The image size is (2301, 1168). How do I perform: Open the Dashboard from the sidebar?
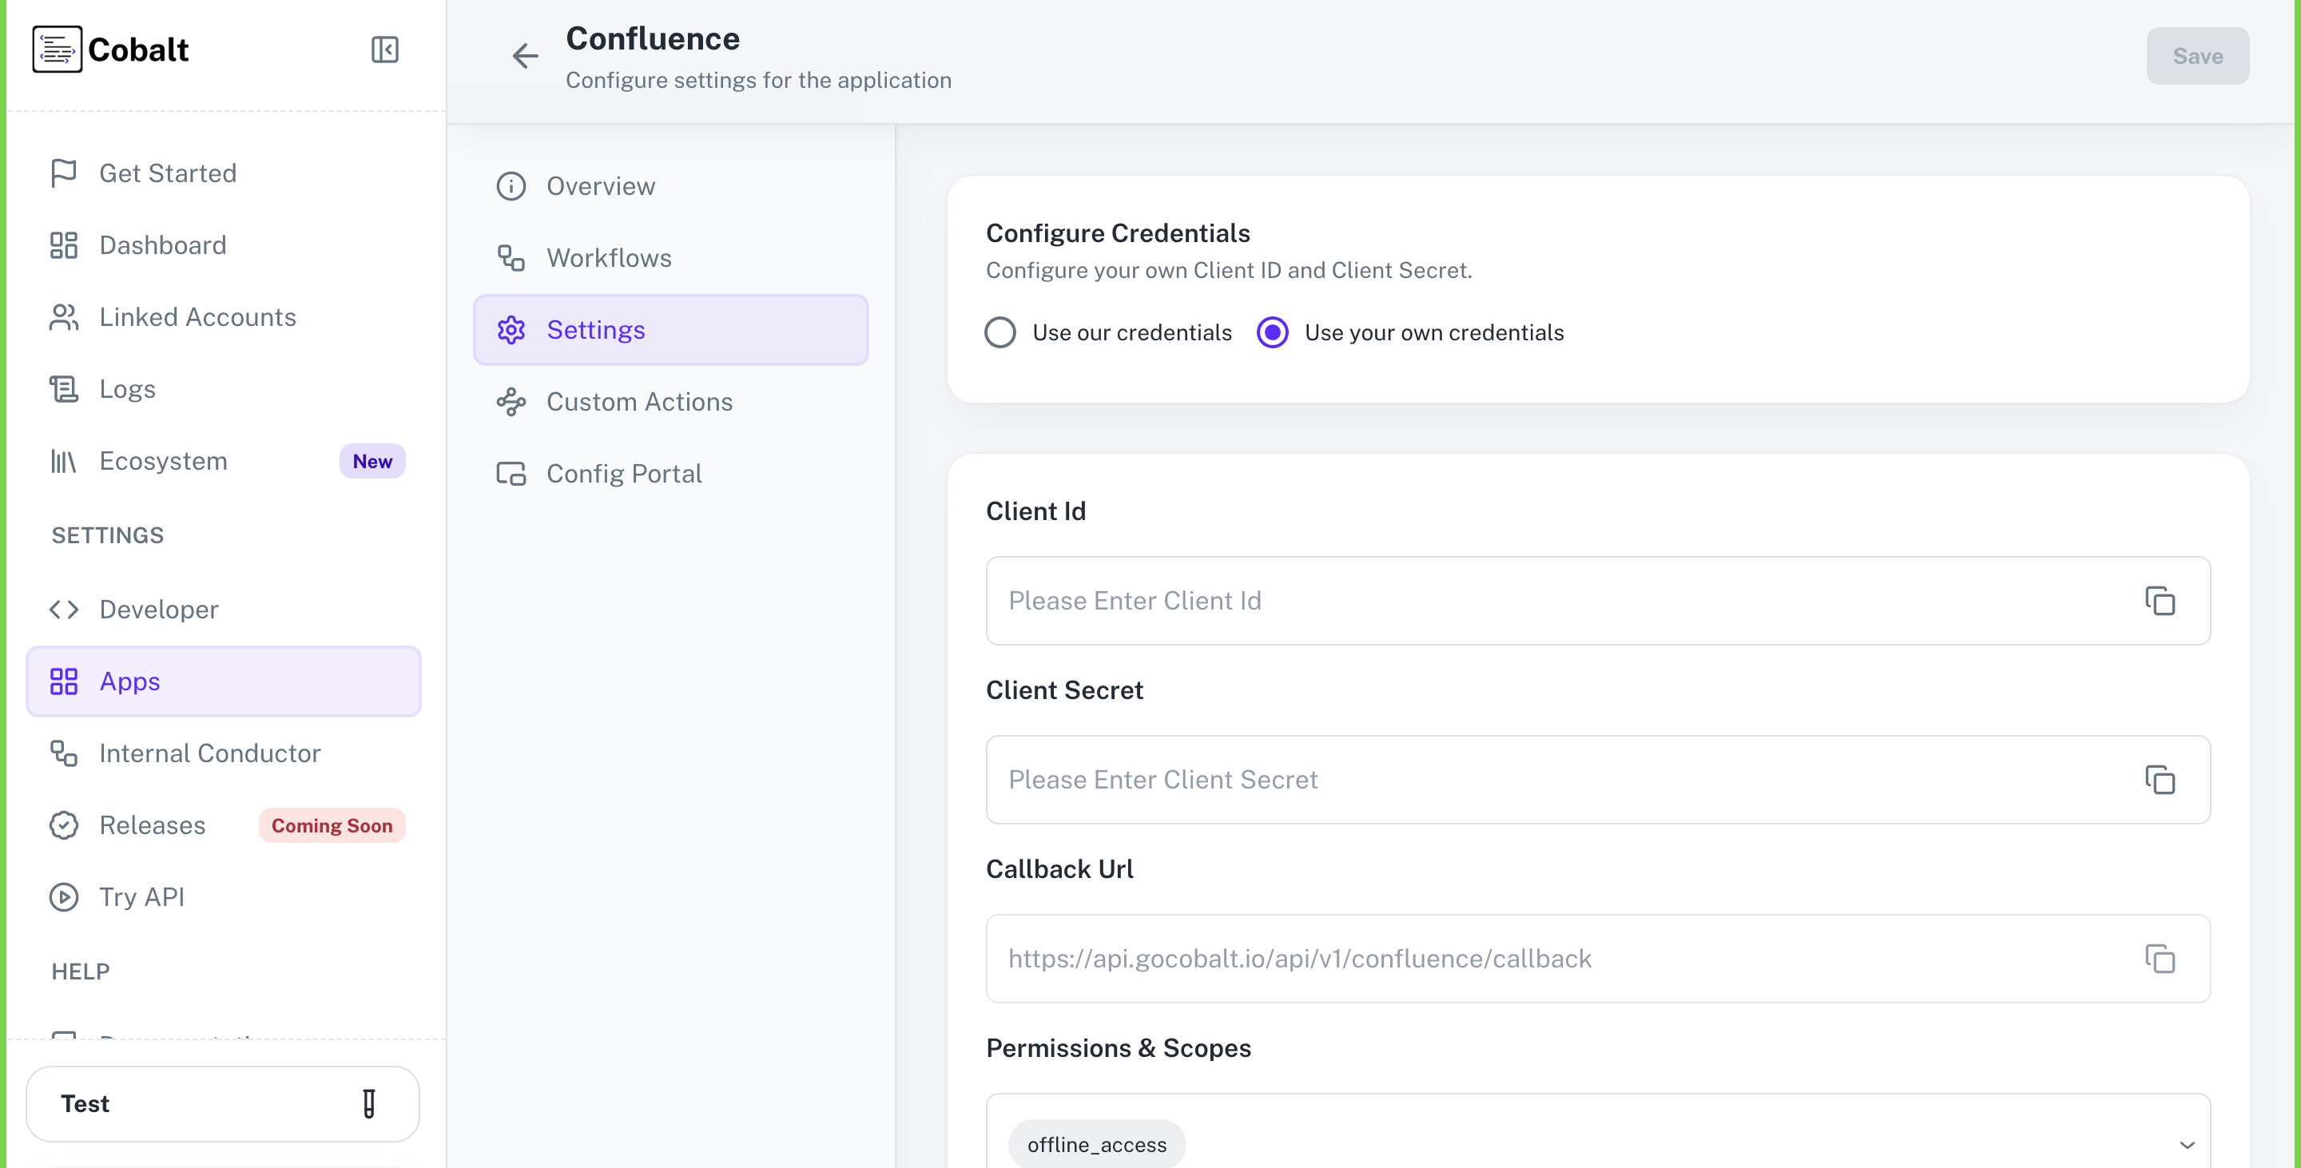[x=162, y=244]
